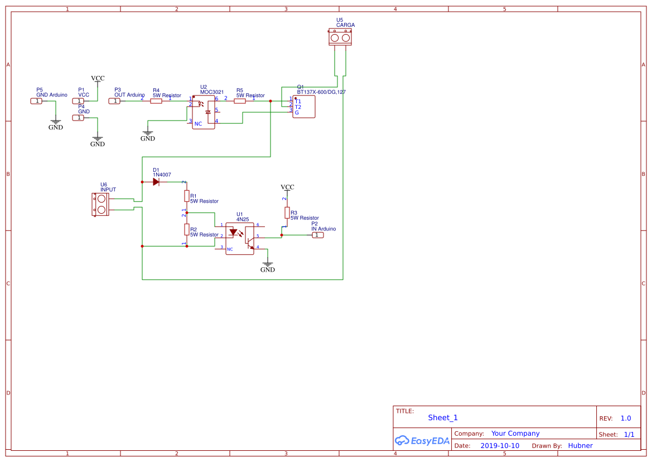Click the BT137X triac symbol Q1
This screenshot has height=462, width=652.
coord(303,107)
